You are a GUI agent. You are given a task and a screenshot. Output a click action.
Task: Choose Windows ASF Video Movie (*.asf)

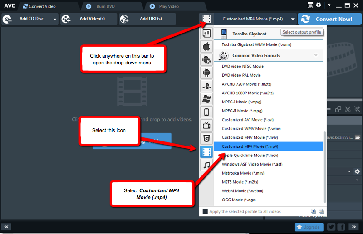pyautogui.click(x=269, y=164)
